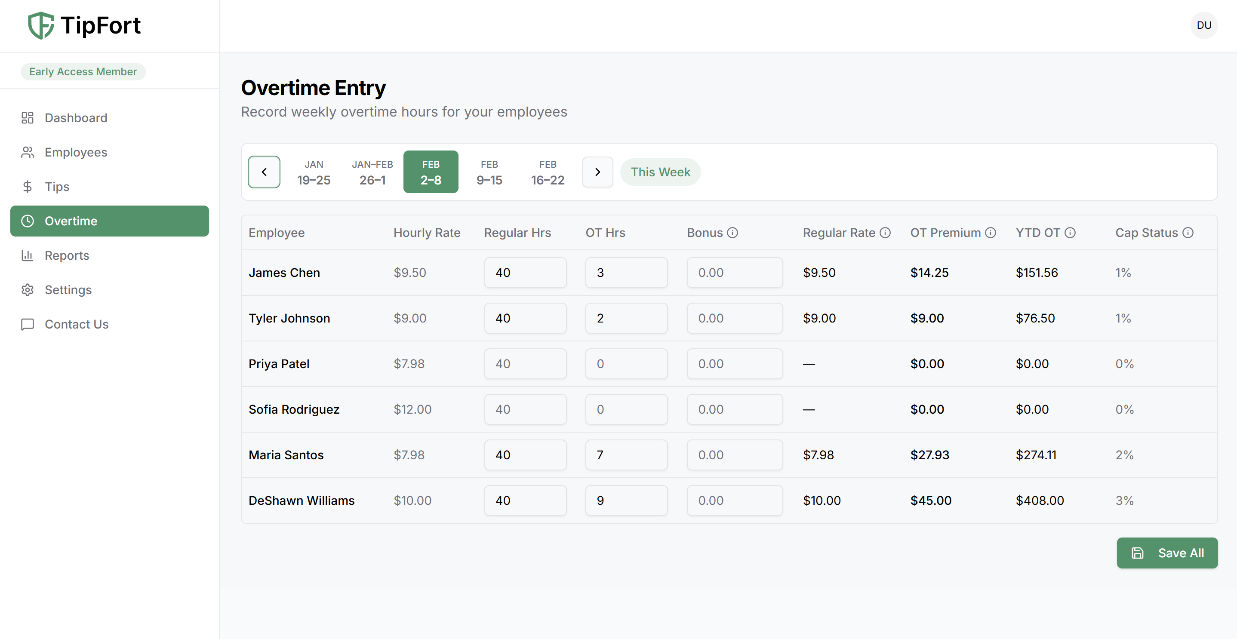This screenshot has height=639, width=1237.
Task: Click the DU avatar in the header
Action: pos(1204,25)
